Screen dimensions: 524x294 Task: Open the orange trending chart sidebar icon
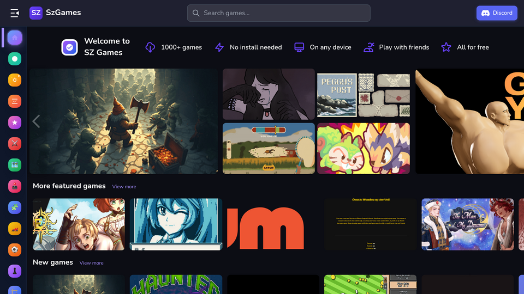click(15, 101)
